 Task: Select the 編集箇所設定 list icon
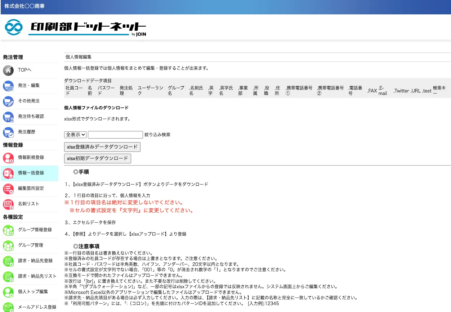[x=8, y=189]
